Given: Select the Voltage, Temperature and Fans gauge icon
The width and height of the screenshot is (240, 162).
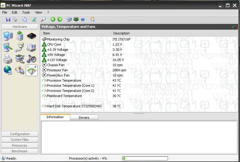Looking at the screenshot, I should (x=32, y=70).
